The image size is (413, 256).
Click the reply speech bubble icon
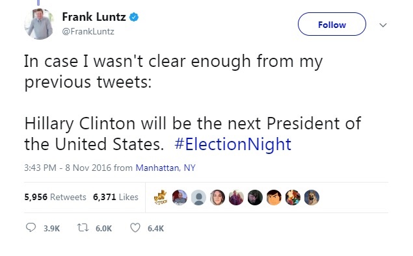[x=31, y=227]
